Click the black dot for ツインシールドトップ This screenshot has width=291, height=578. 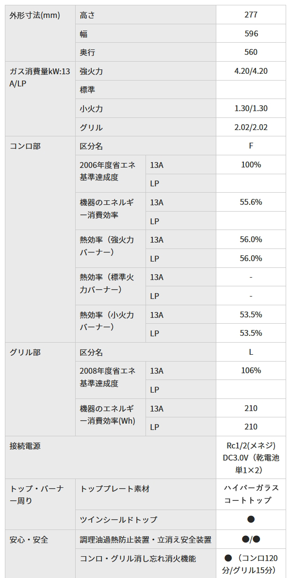[251, 519]
